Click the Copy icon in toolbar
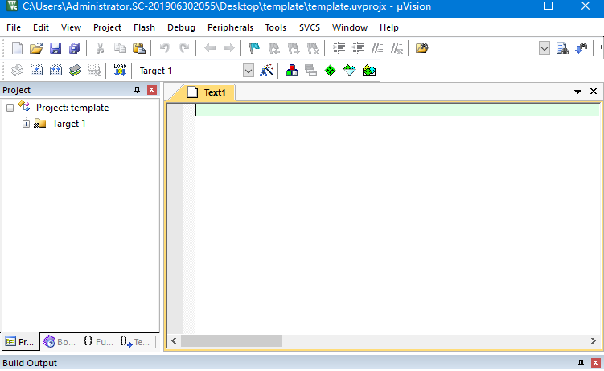The image size is (604, 371). [x=120, y=48]
